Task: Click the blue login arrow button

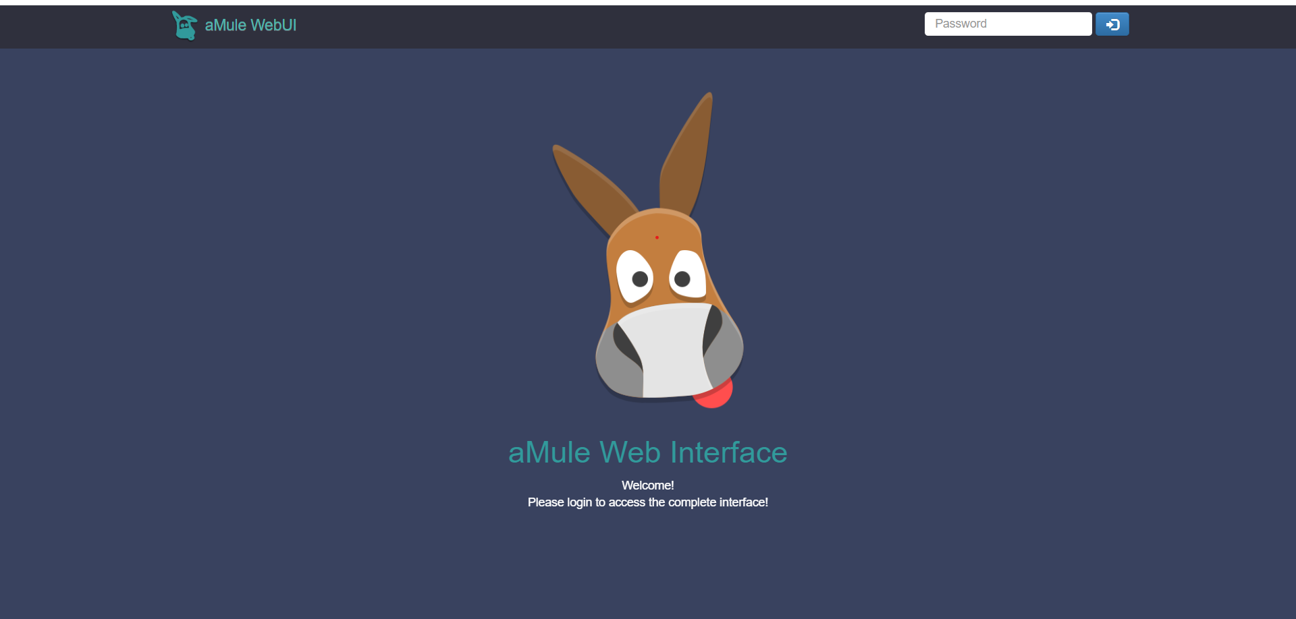Action: [1112, 24]
